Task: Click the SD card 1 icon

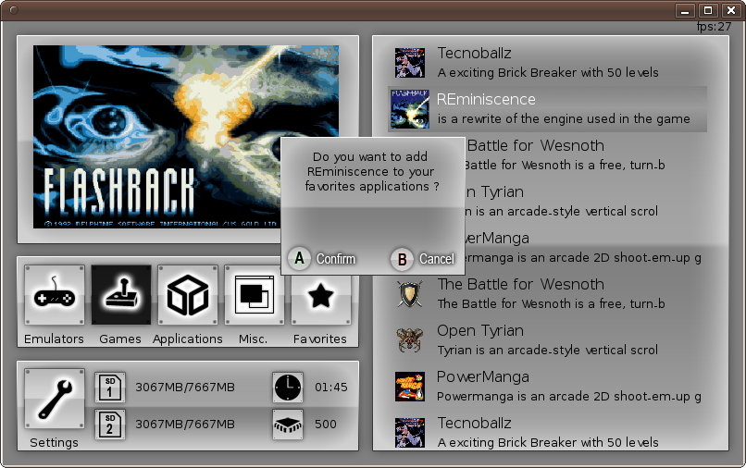Action: coord(109,387)
